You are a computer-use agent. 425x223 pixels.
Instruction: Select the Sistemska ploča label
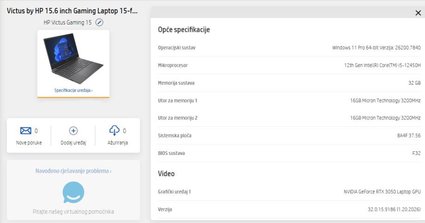(x=175, y=136)
